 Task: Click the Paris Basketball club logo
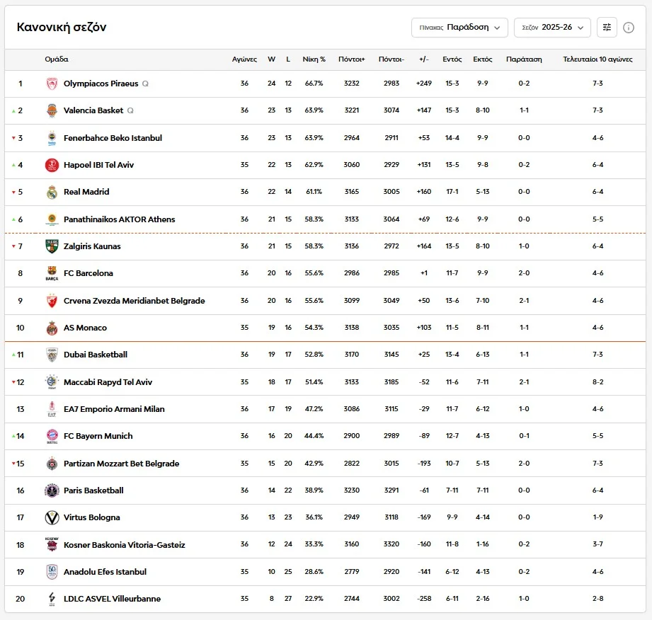point(51,490)
